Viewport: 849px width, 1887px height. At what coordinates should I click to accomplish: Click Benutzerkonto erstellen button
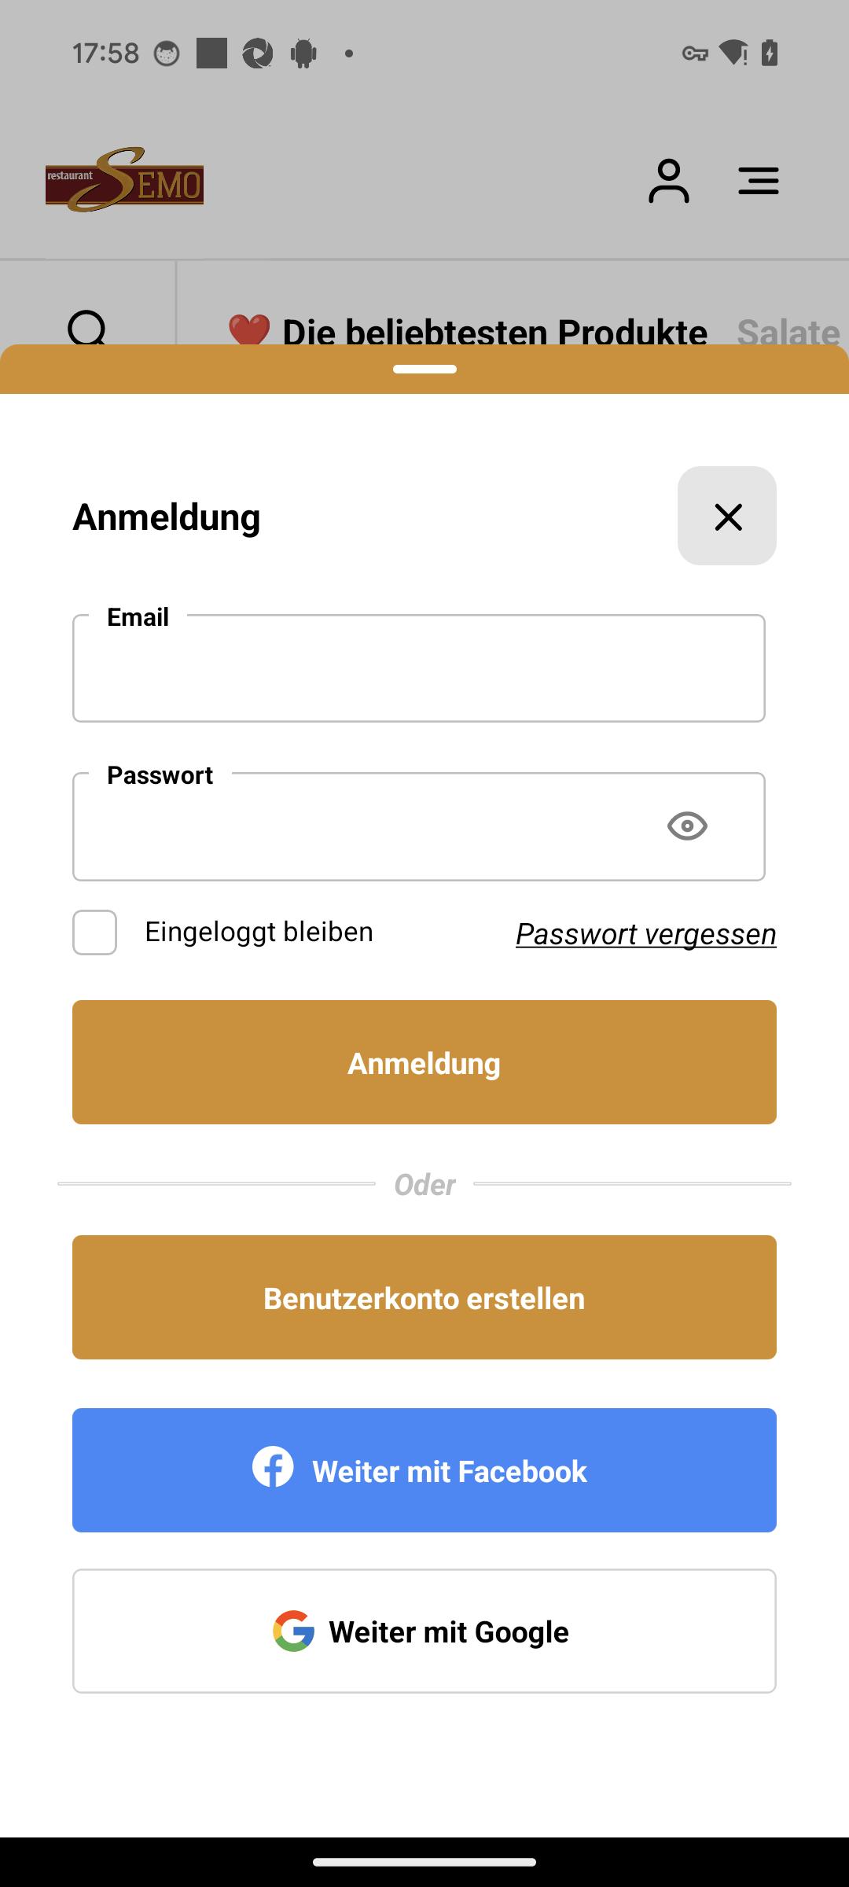pos(424,1297)
